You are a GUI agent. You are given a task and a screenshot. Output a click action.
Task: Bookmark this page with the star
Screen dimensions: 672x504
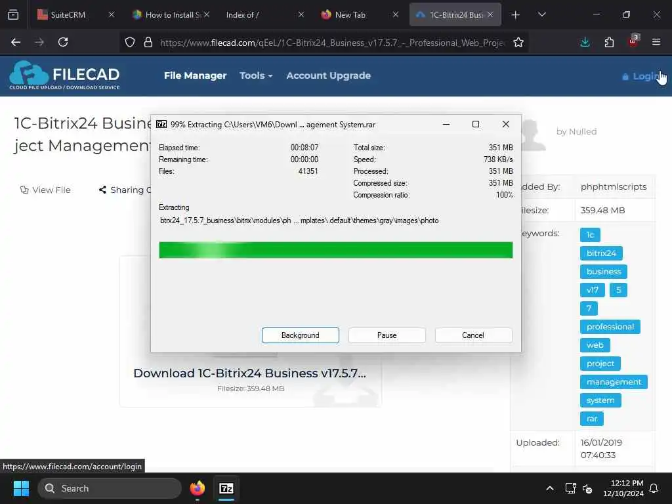pyautogui.click(x=518, y=42)
